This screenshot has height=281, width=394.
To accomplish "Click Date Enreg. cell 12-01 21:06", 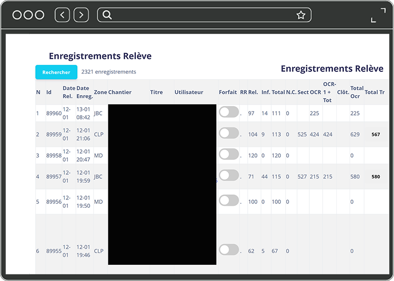I will point(83,134).
